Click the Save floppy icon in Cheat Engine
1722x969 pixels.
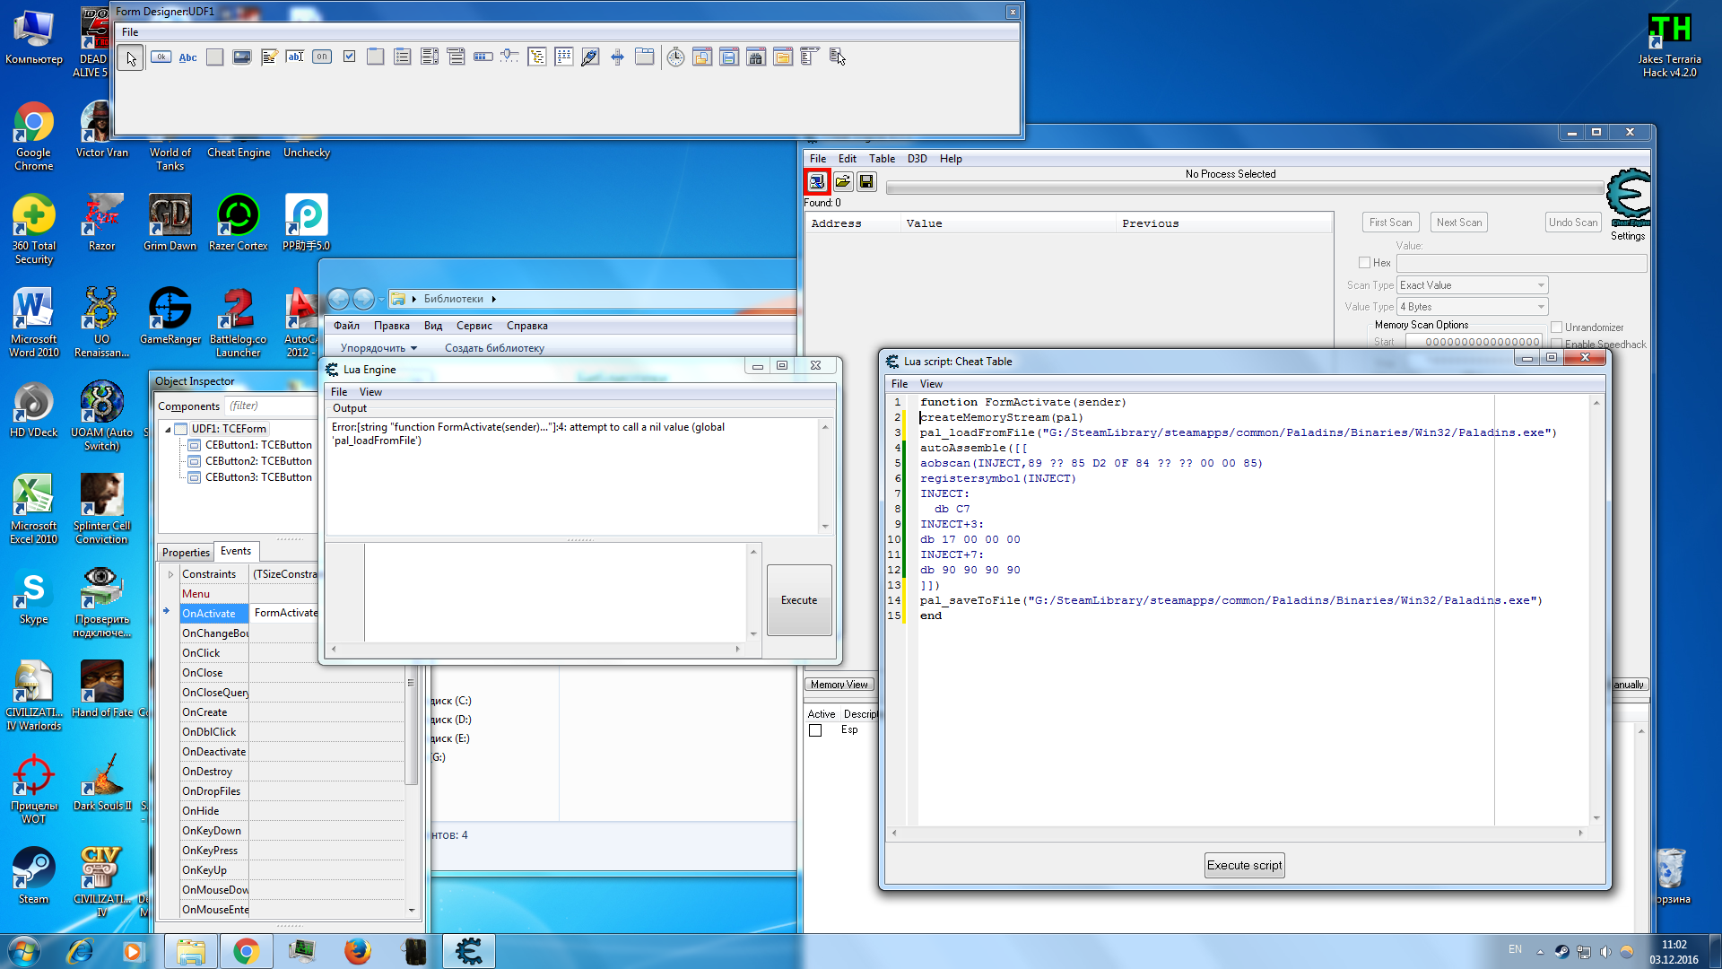[866, 181]
